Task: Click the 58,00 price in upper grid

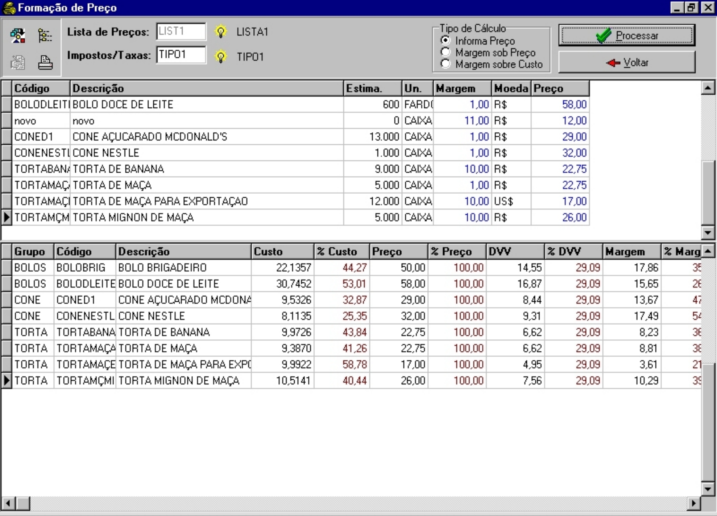Action: 560,104
